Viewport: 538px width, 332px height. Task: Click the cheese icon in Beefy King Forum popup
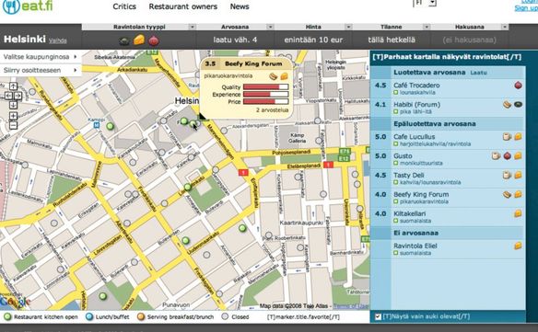[284, 76]
